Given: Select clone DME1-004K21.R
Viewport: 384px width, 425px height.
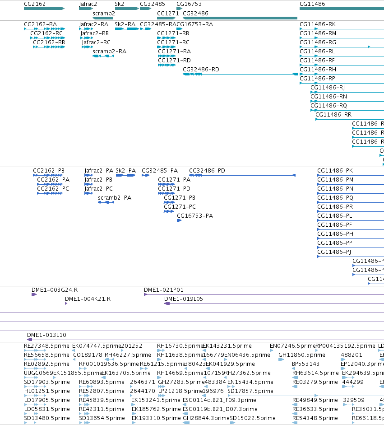Looking at the screenshot, I should pos(66,304).
